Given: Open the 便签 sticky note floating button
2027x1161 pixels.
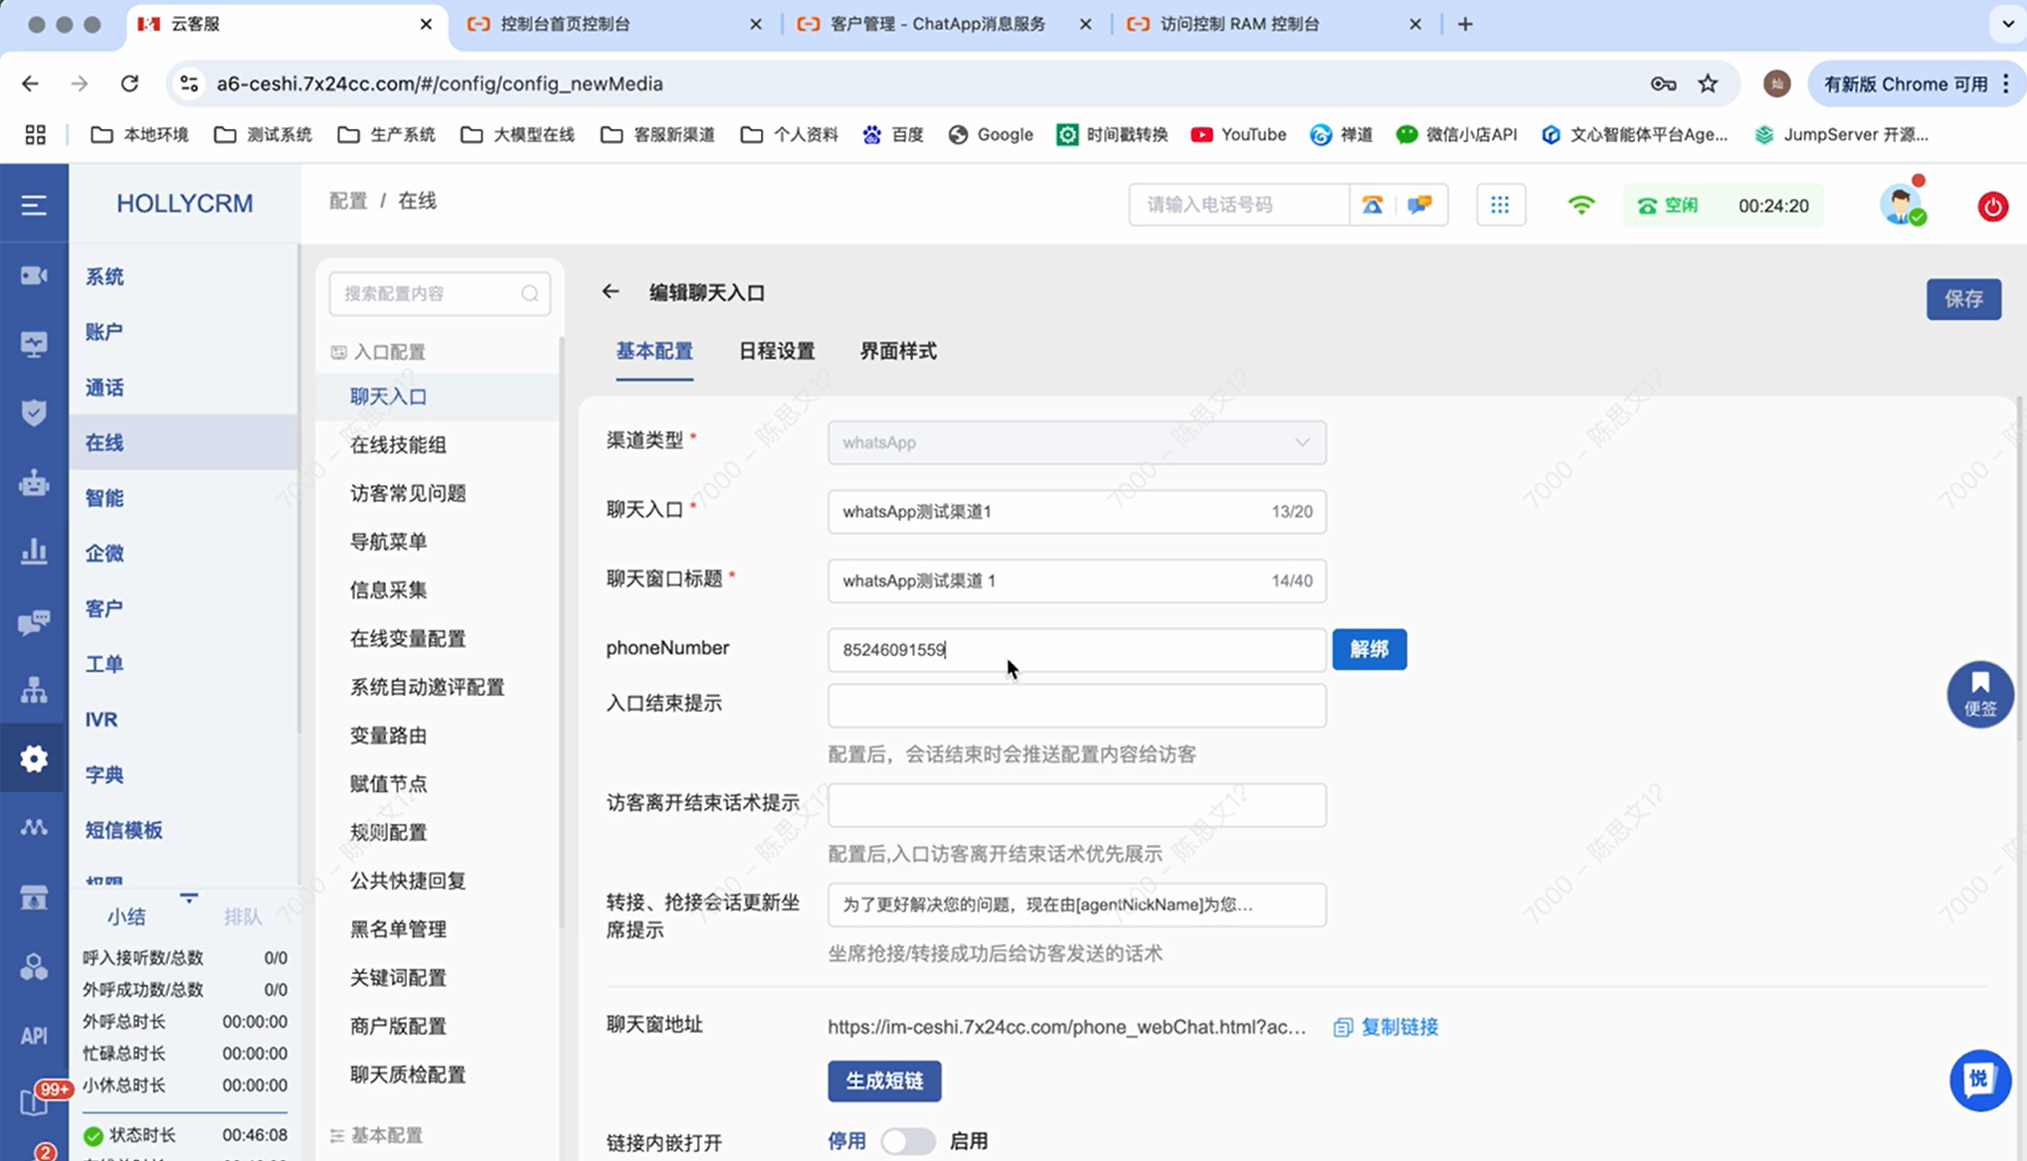Looking at the screenshot, I should click(x=1980, y=694).
